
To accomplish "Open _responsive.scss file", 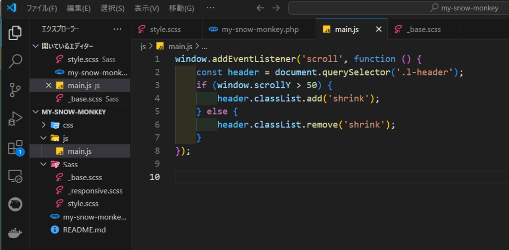I will 80,191.
